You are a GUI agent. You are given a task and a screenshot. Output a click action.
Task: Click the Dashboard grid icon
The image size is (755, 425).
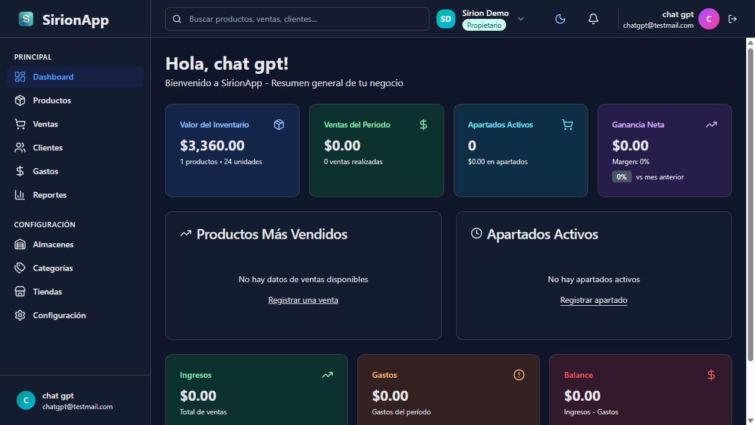click(x=20, y=77)
